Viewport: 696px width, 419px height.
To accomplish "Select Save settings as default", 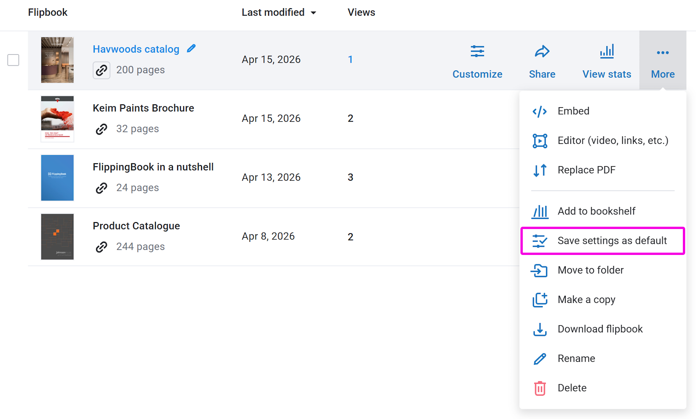I will click(612, 241).
